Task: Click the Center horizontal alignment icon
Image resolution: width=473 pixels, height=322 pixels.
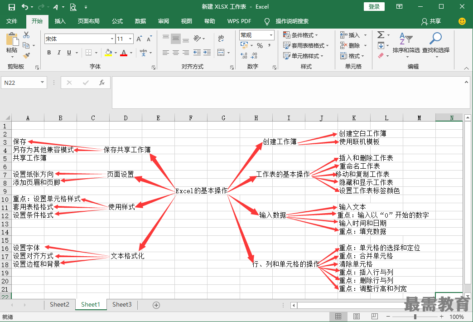Action: point(176,53)
